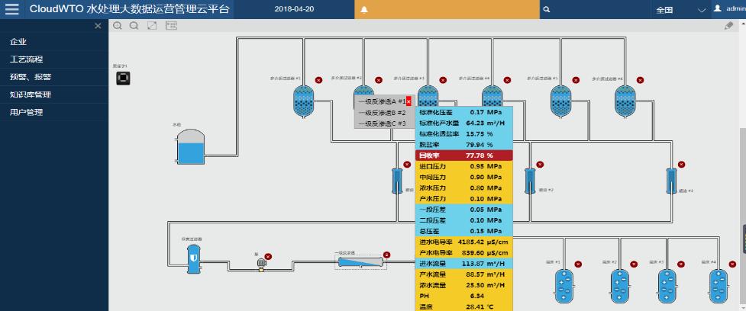Click the search magnifier icon in the header
This screenshot has width=746, height=311.
click(547, 11)
